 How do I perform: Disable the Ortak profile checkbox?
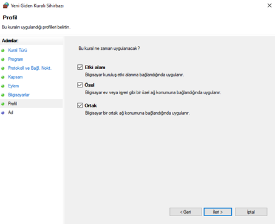(x=80, y=105)
